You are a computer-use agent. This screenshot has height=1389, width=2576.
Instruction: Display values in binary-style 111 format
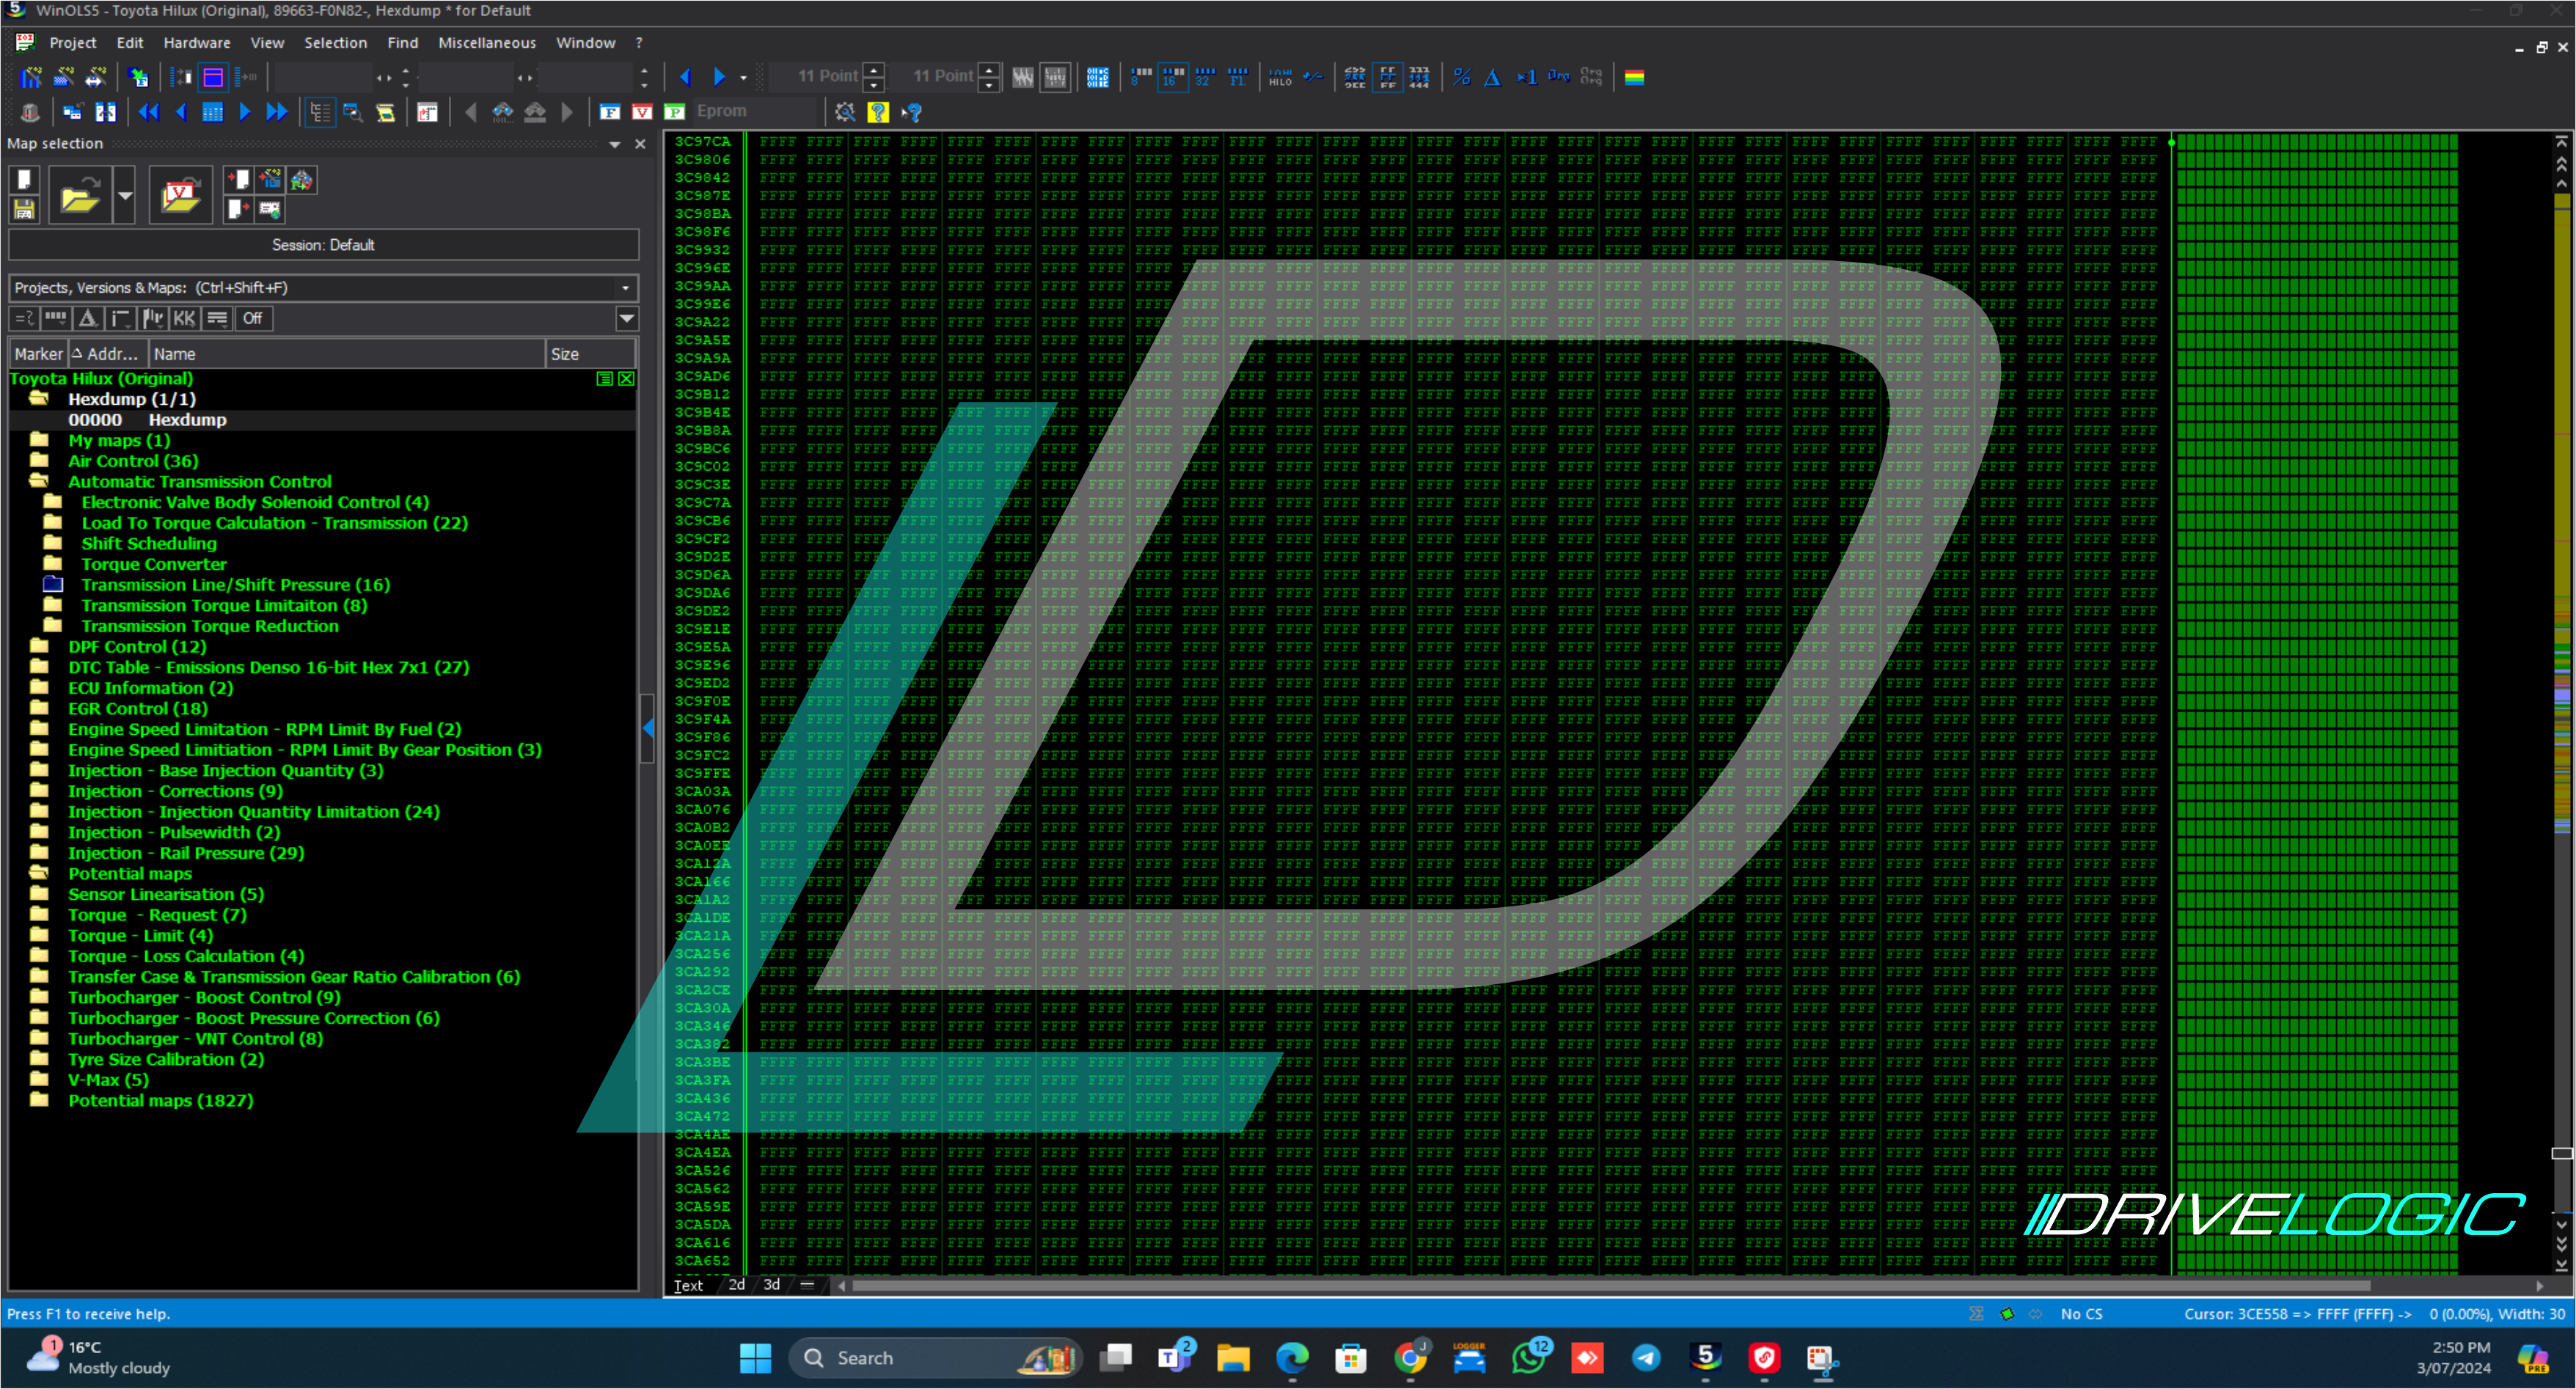1419,77
